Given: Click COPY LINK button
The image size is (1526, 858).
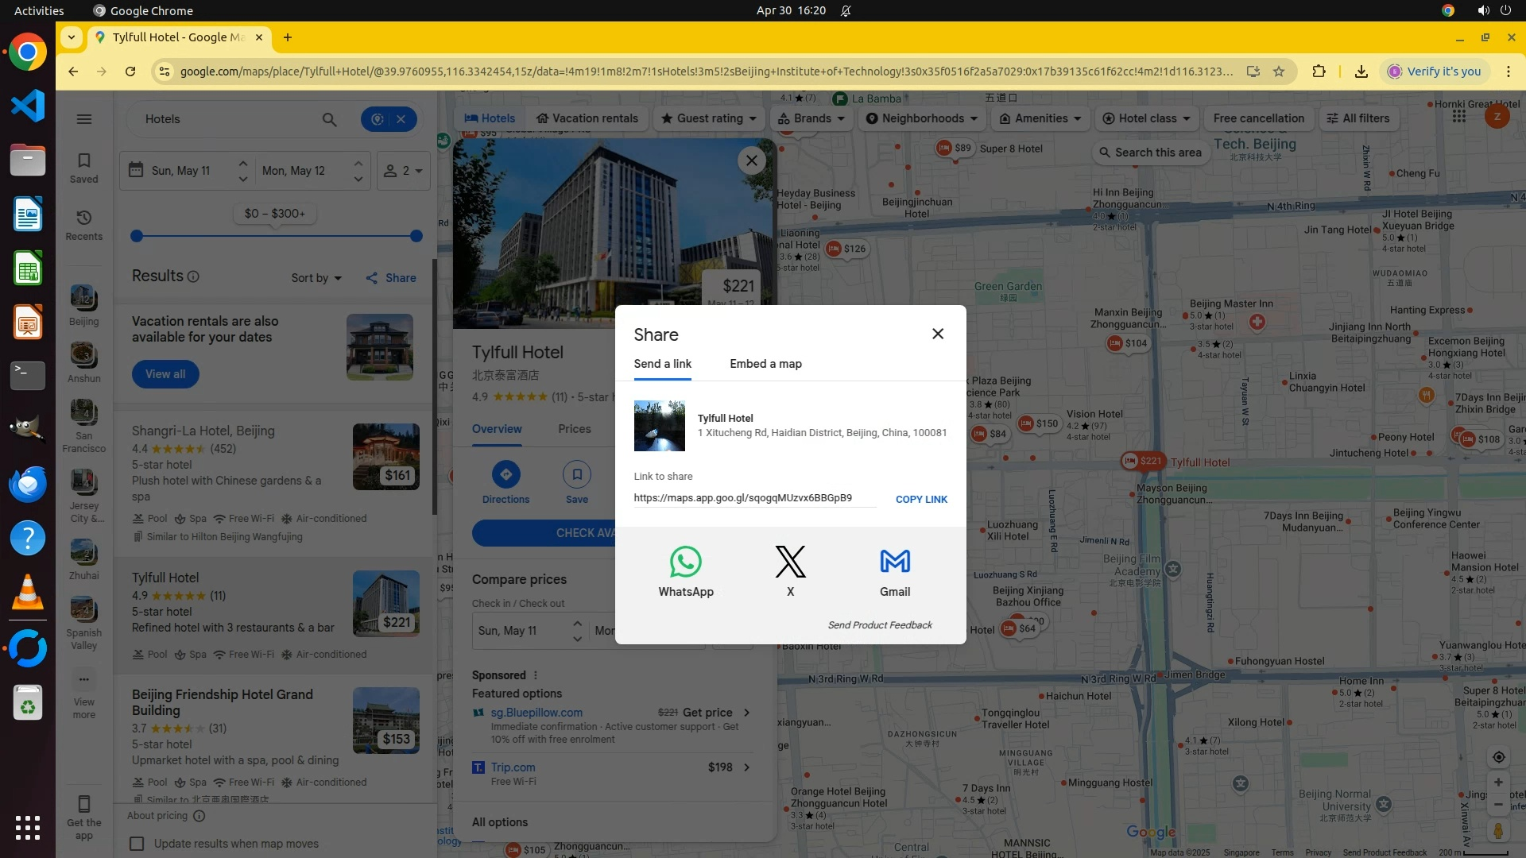Looking at the screenshot, I should pyautogui.click(x=921, y=500).
